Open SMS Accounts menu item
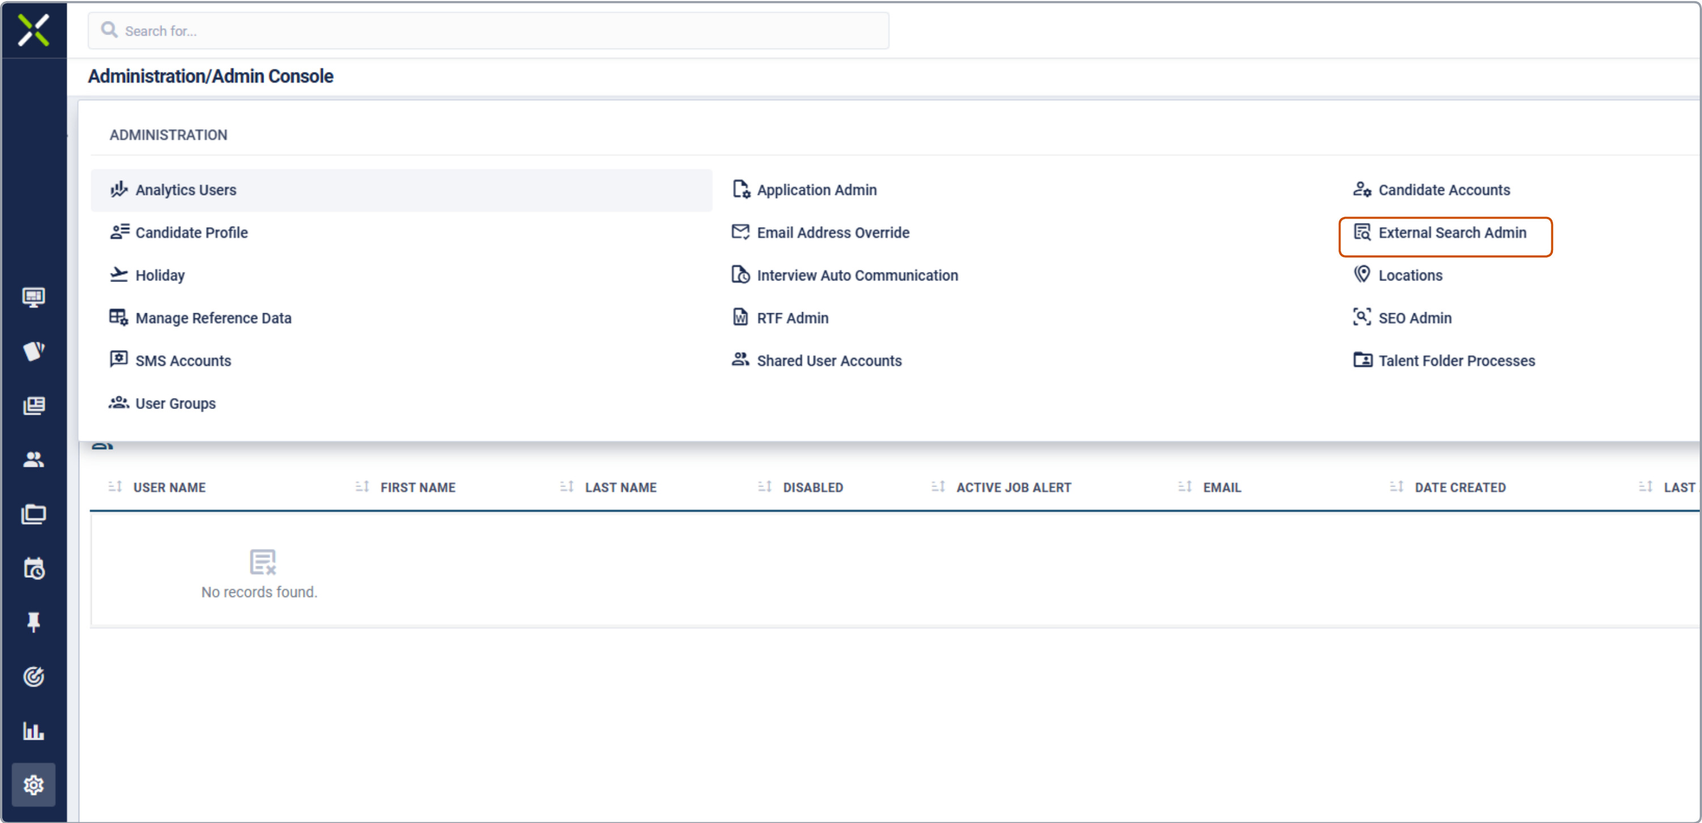This screenshot has width=1702, height=823. point(183,361)
